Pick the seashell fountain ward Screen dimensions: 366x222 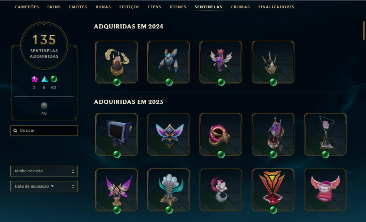pyautogui.click(x=169, y=190)
